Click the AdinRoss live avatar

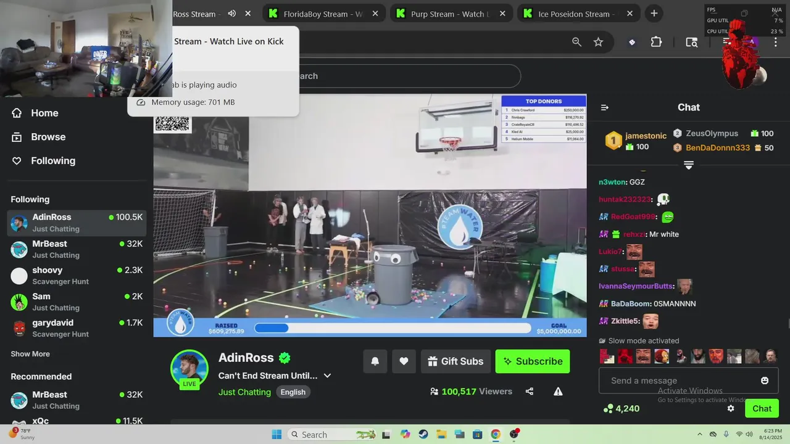tap(189, 369)
